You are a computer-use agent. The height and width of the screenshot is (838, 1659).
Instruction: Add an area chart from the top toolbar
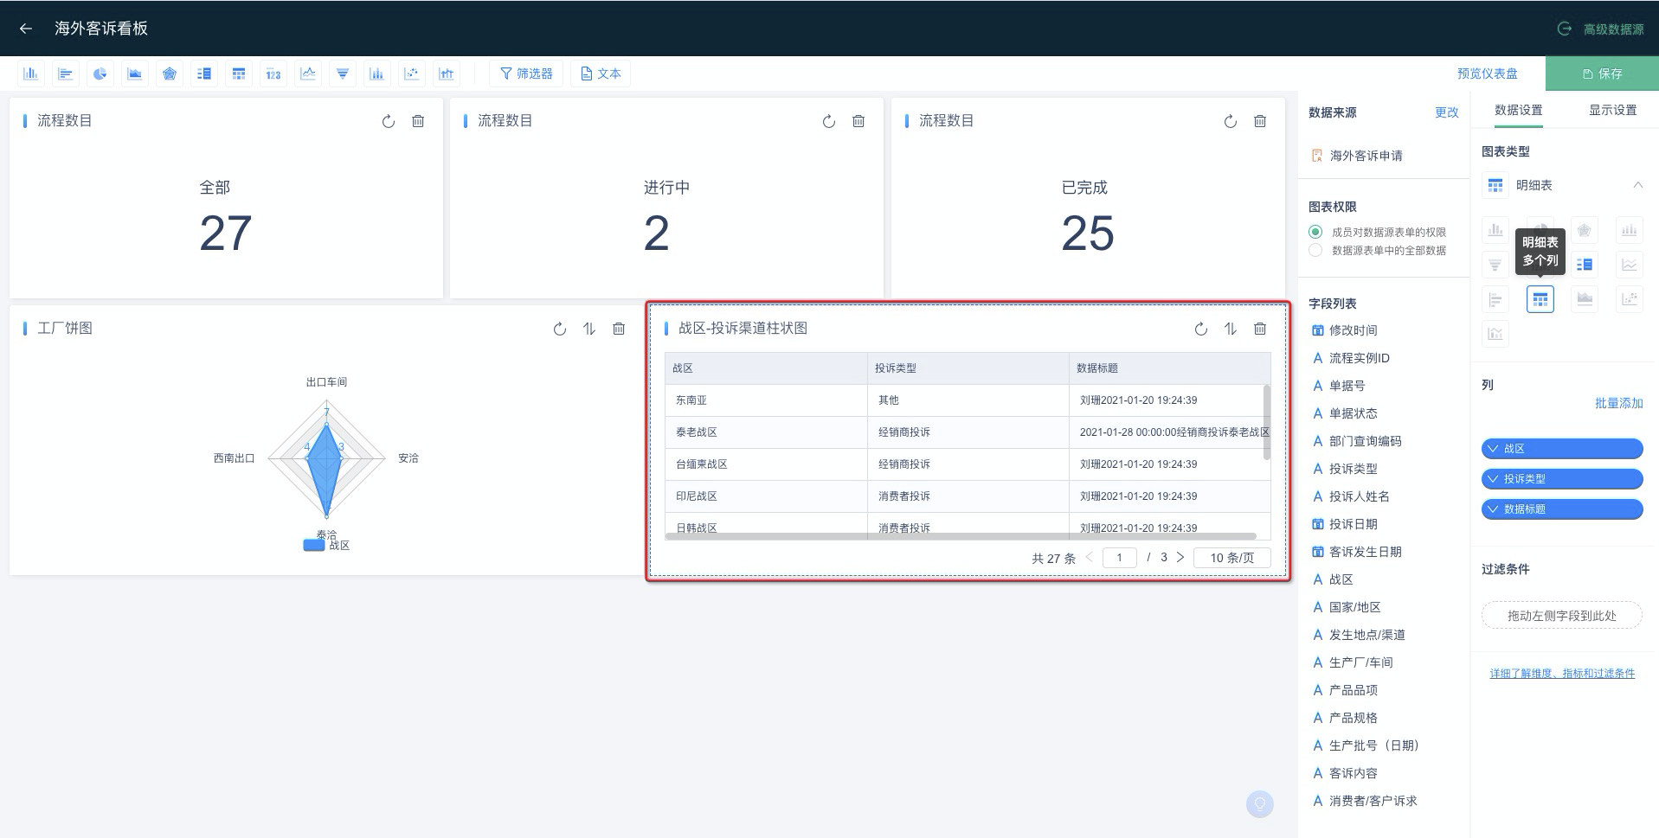(x=135, y=74)
